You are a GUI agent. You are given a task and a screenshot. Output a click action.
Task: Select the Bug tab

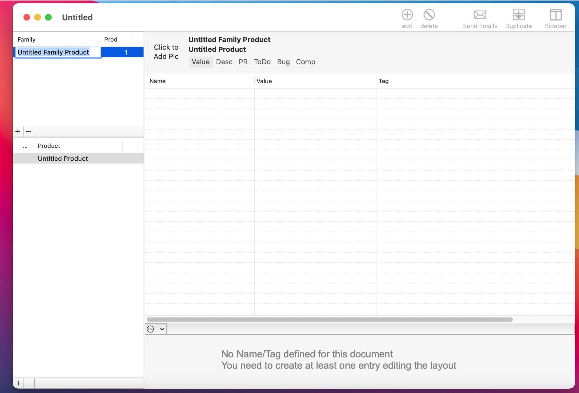point(283,62)
